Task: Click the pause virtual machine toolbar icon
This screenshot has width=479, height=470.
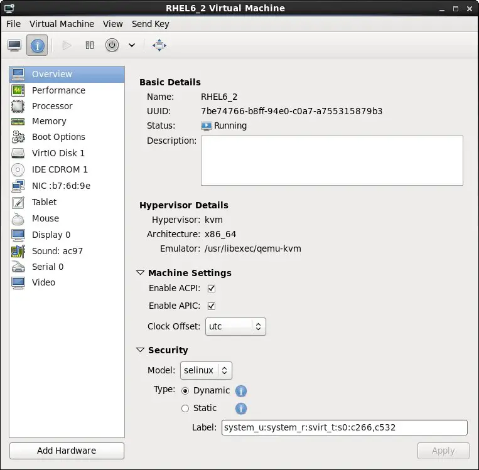Action: coord(90,45)
